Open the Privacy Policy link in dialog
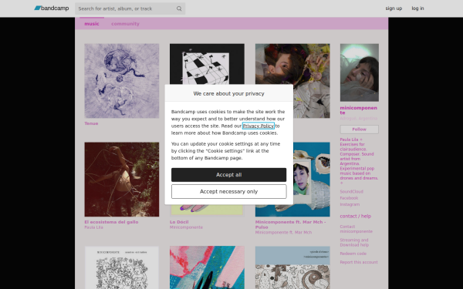Screen dimensions: 463x289 click(x=259, y=126)
